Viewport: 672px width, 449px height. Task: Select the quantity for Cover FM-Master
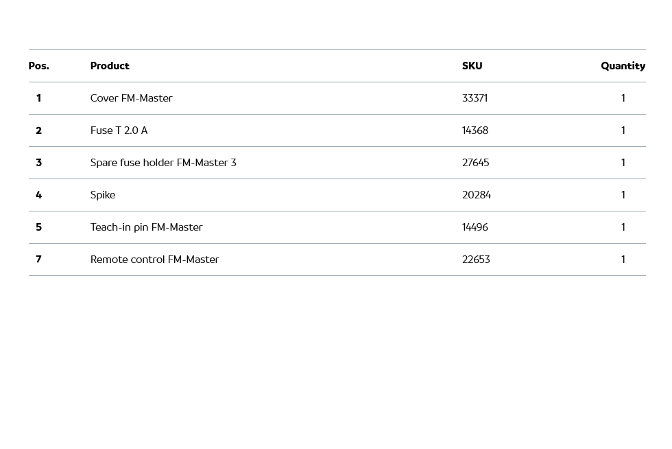pyautogui.click(x=623, y=98)
